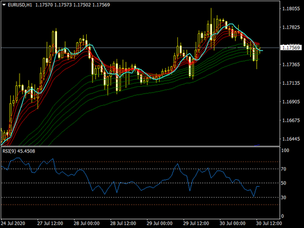Screen dimensions: 304x228
Task: Click price scale value 1.17365
Action: (x=291, y=65)
